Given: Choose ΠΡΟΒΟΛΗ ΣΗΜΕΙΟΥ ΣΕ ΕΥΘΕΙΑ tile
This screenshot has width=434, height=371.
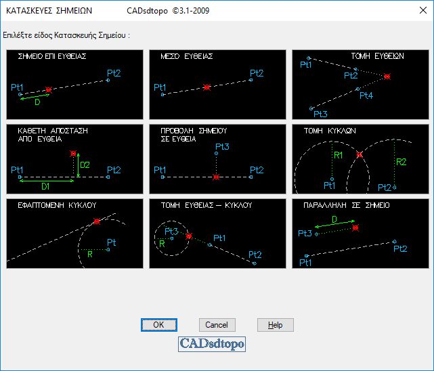Looking at the screenshot, I should click(217, 159).
